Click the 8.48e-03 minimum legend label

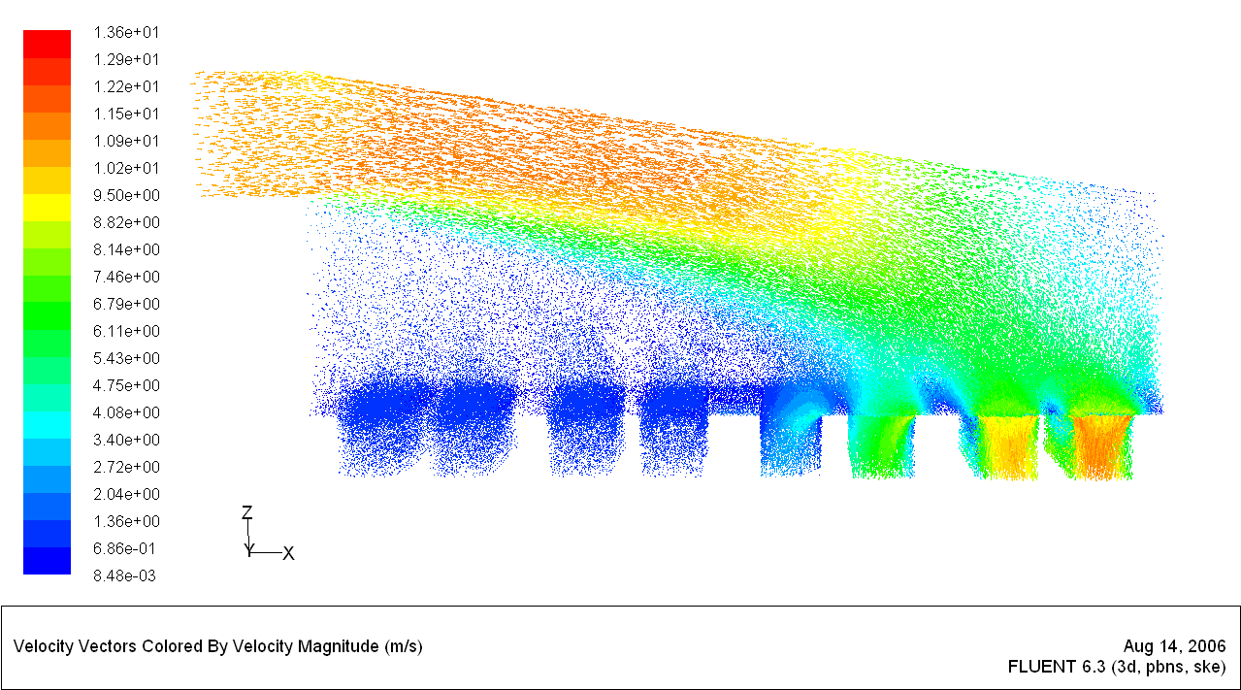pyautogui.click(x=125, y=575)
